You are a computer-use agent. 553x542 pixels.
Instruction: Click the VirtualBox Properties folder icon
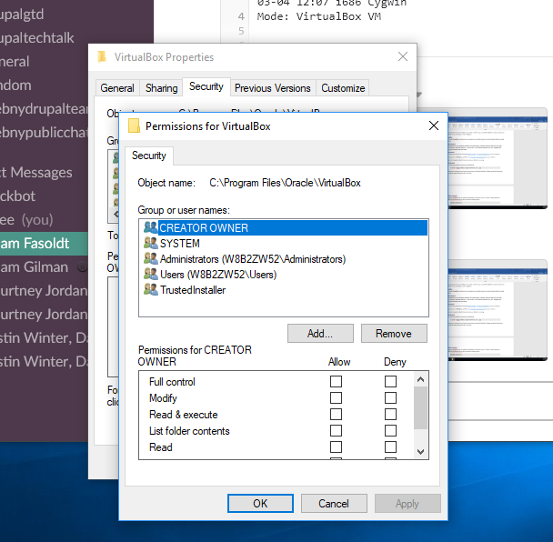[102, 56]
